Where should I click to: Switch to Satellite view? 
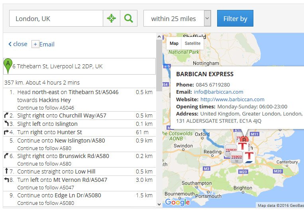192,43
